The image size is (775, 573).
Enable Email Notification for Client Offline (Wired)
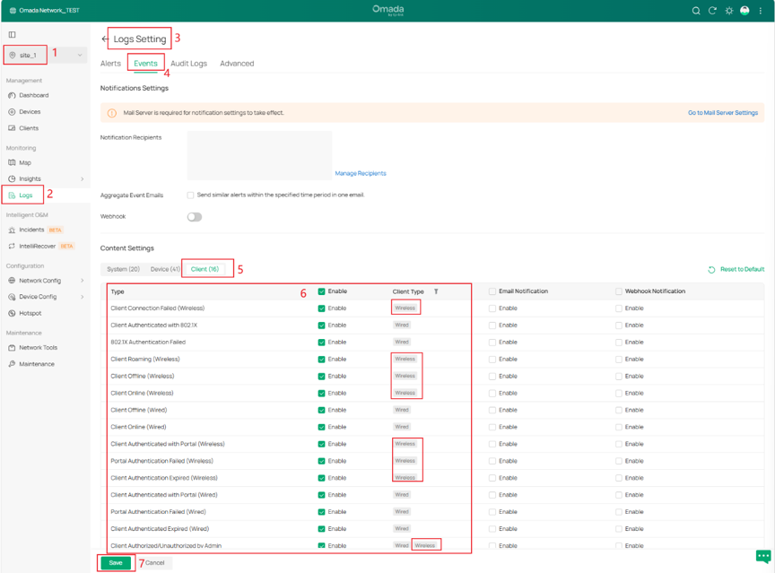click(492, 410)
